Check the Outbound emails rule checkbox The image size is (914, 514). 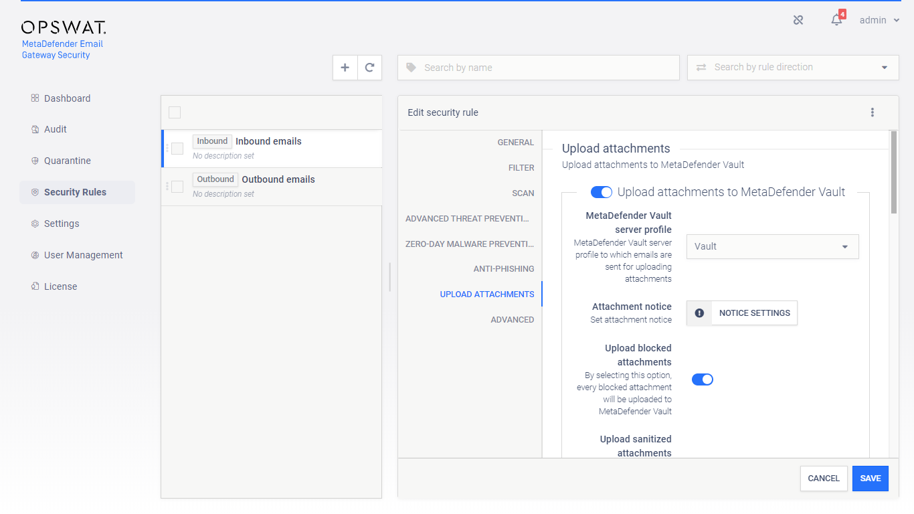coord(177,187)
